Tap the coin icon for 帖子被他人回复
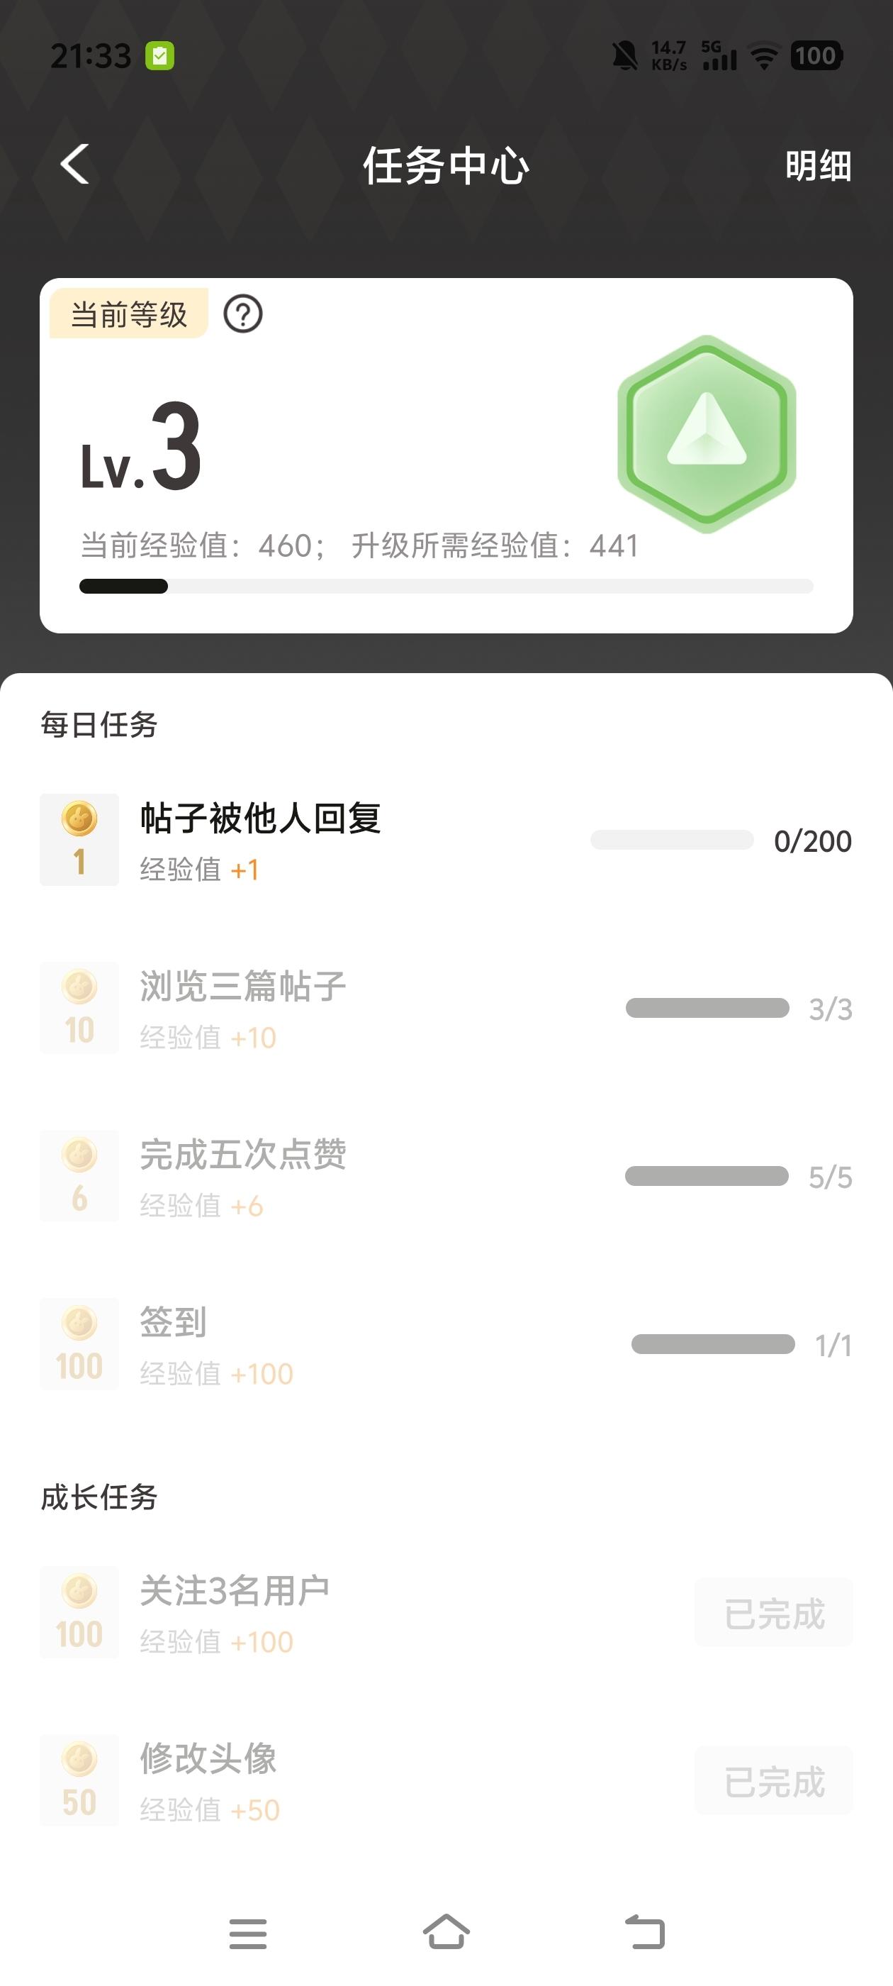This screenshot has height=1986, width=893. pos(79,840)
